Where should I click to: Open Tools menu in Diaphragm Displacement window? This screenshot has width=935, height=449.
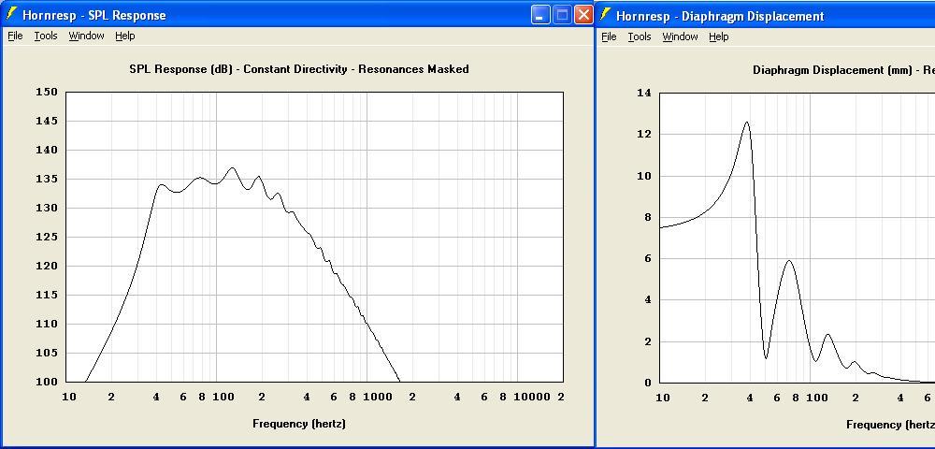pos(640,37)
